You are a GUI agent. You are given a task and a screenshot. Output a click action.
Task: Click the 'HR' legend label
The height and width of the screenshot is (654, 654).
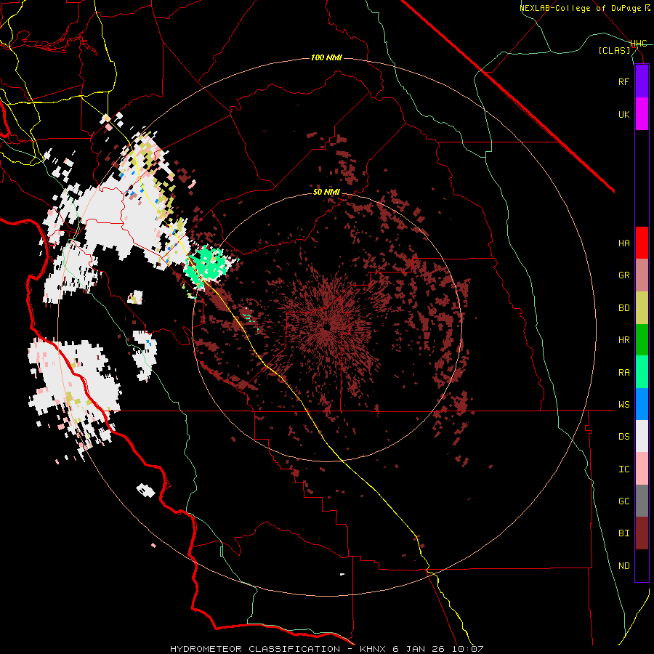(x=623, y=340)
